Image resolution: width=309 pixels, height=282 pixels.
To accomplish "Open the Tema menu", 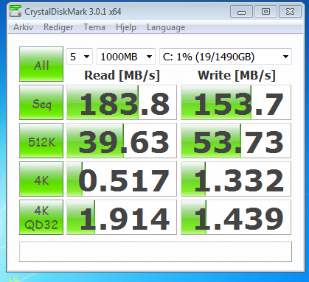I will tap(94, 27).
